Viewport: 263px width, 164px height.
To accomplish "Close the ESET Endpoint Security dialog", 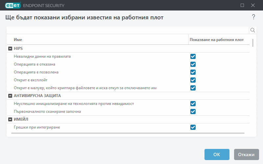I will tap(253, 5).
